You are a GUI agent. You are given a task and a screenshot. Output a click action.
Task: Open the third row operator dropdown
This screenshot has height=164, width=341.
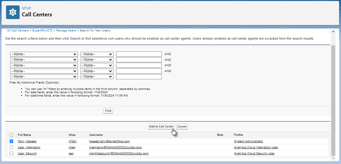click(97, 65)
